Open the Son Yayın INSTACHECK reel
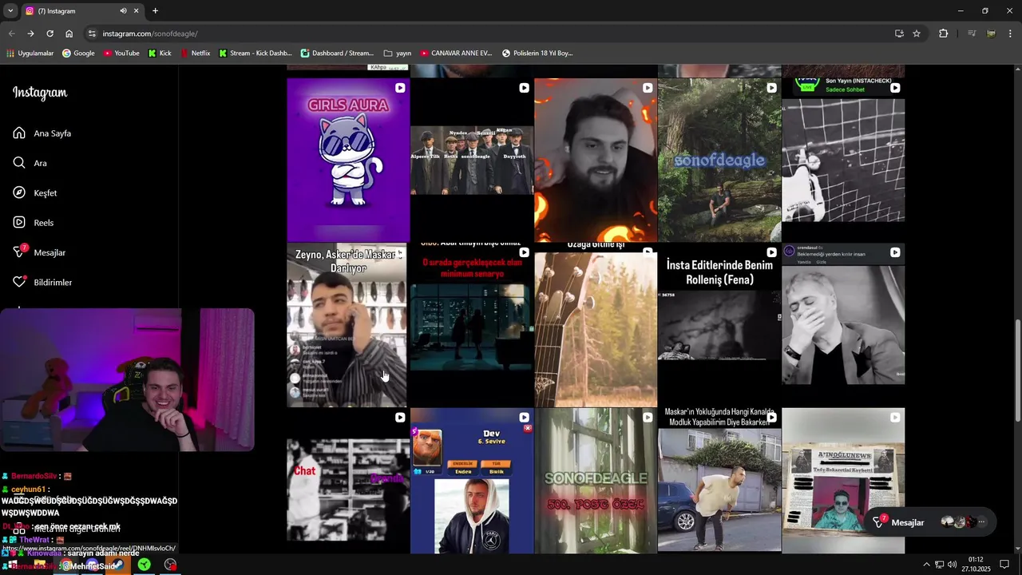Viewport: 1022px width, 575px height. tap(843, 160)
